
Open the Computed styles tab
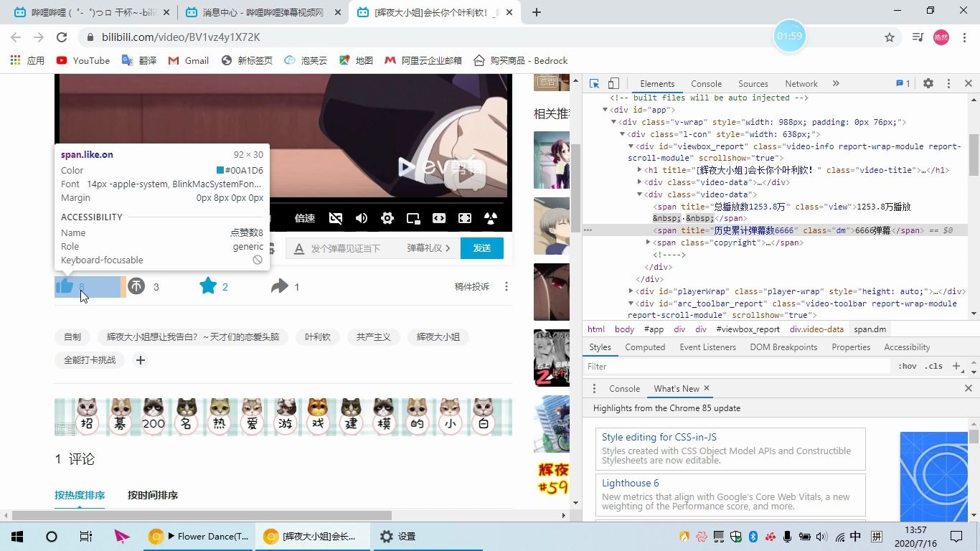[x=645, y=347]
